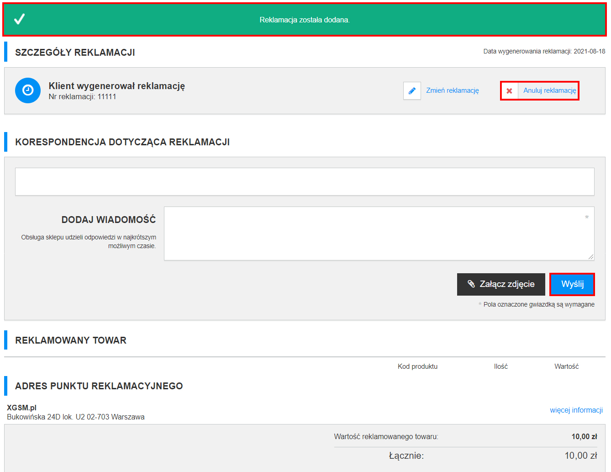
Task: Click the empty correspondence history box
Action: tap(305, 181)
